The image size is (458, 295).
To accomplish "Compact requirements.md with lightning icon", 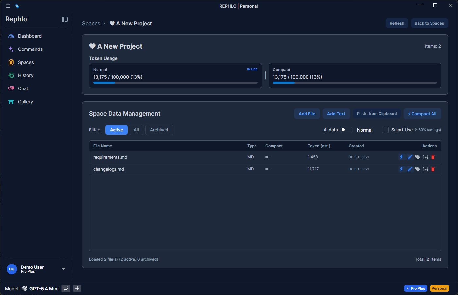I will click(401, 157).
